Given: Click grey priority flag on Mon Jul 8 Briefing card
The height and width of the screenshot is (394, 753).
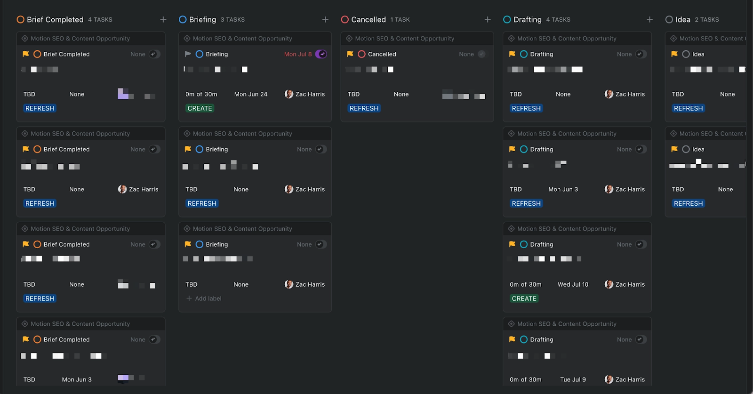Looking at the screenshot, I should [x=188, y=54].
